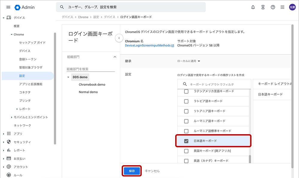This screenshot has width=299, height=178.
Task: Click the collapse panel arrow button
Action: [x=119, y=38]
